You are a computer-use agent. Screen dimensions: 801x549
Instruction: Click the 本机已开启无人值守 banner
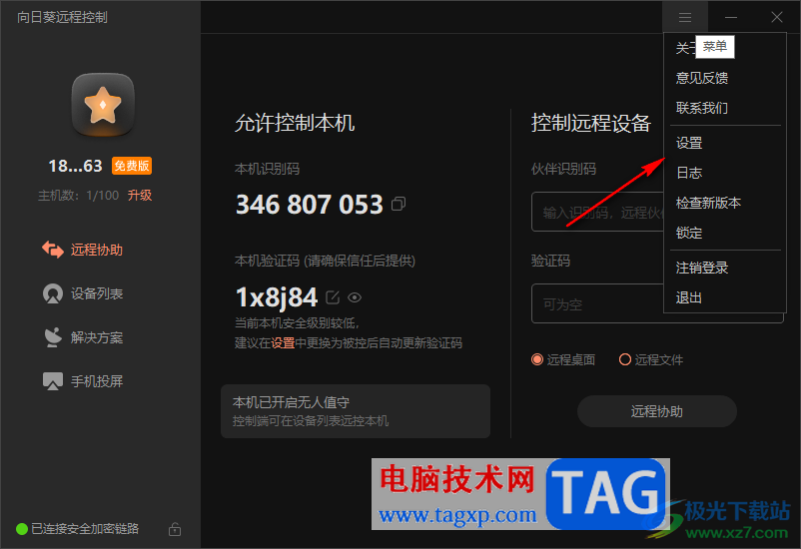(356, 411)
